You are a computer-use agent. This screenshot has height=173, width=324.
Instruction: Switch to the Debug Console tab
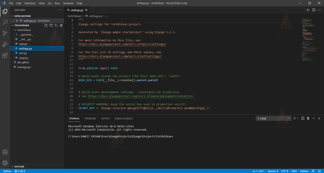point(124,119)
